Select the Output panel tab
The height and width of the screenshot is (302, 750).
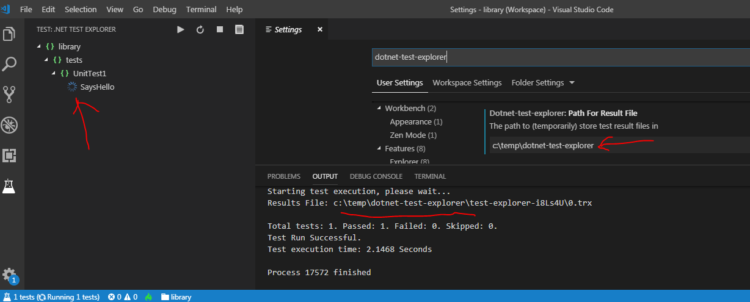(325, 176)
